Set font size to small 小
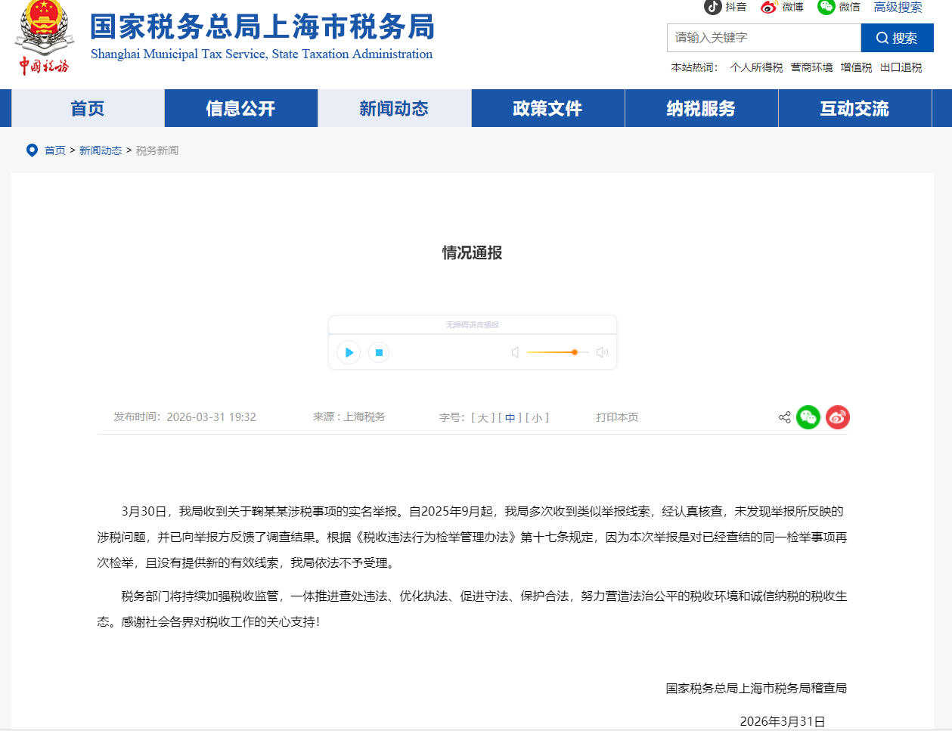This screenshot has width=952, height=731. [x=537, y=417]
